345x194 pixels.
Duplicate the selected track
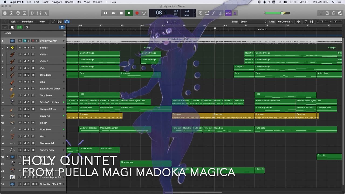(12, 27)
